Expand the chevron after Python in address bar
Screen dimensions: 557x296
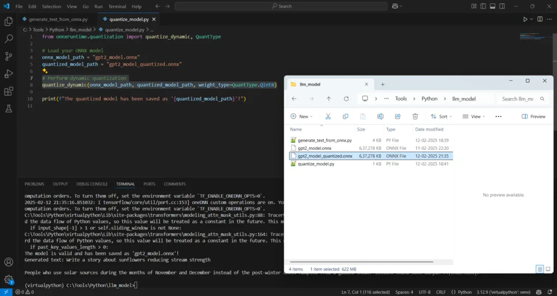(445, 99)
